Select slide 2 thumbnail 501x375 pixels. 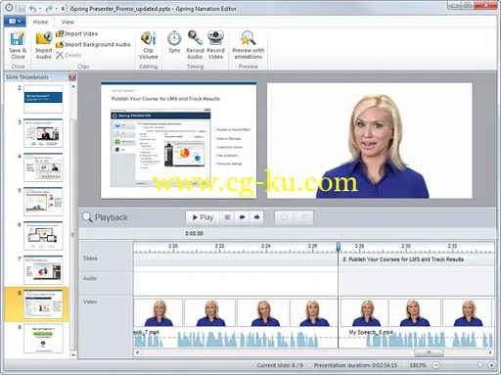(x=43, y=99)
